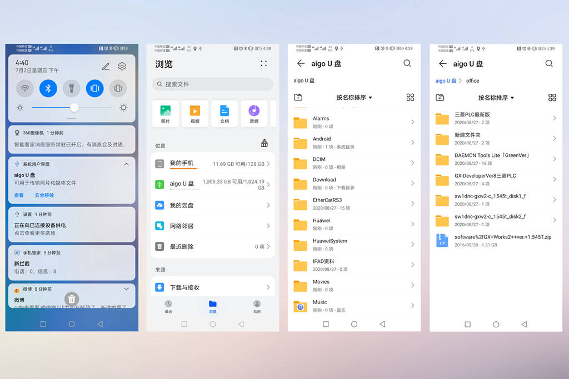The height and width of the screenshot is (379, 569).
Task: Switch to the 我的 (Me) tab
Action: [257, 306]
